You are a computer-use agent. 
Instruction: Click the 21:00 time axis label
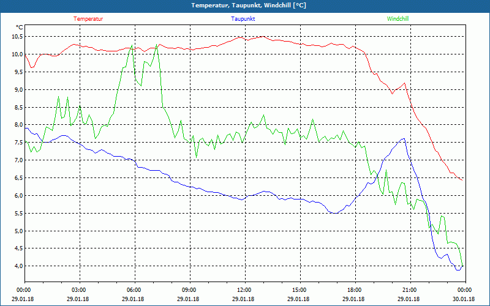pyautogui.click(x=410, y=290)
